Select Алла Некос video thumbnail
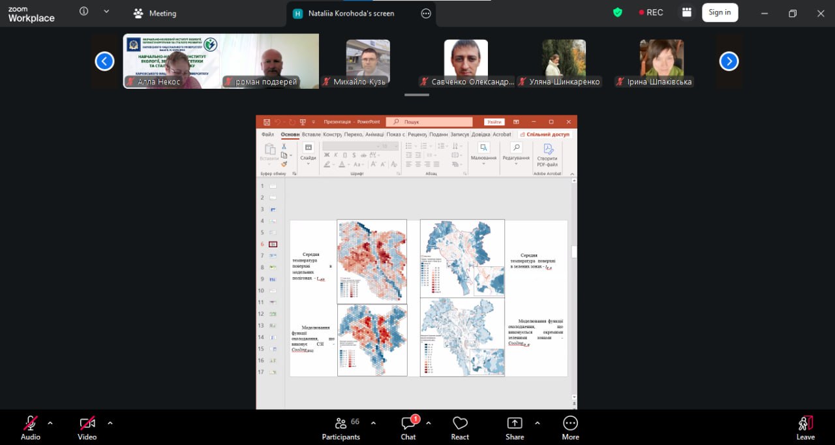The width and height of the screenshot is (835, 445). [172, 61]
